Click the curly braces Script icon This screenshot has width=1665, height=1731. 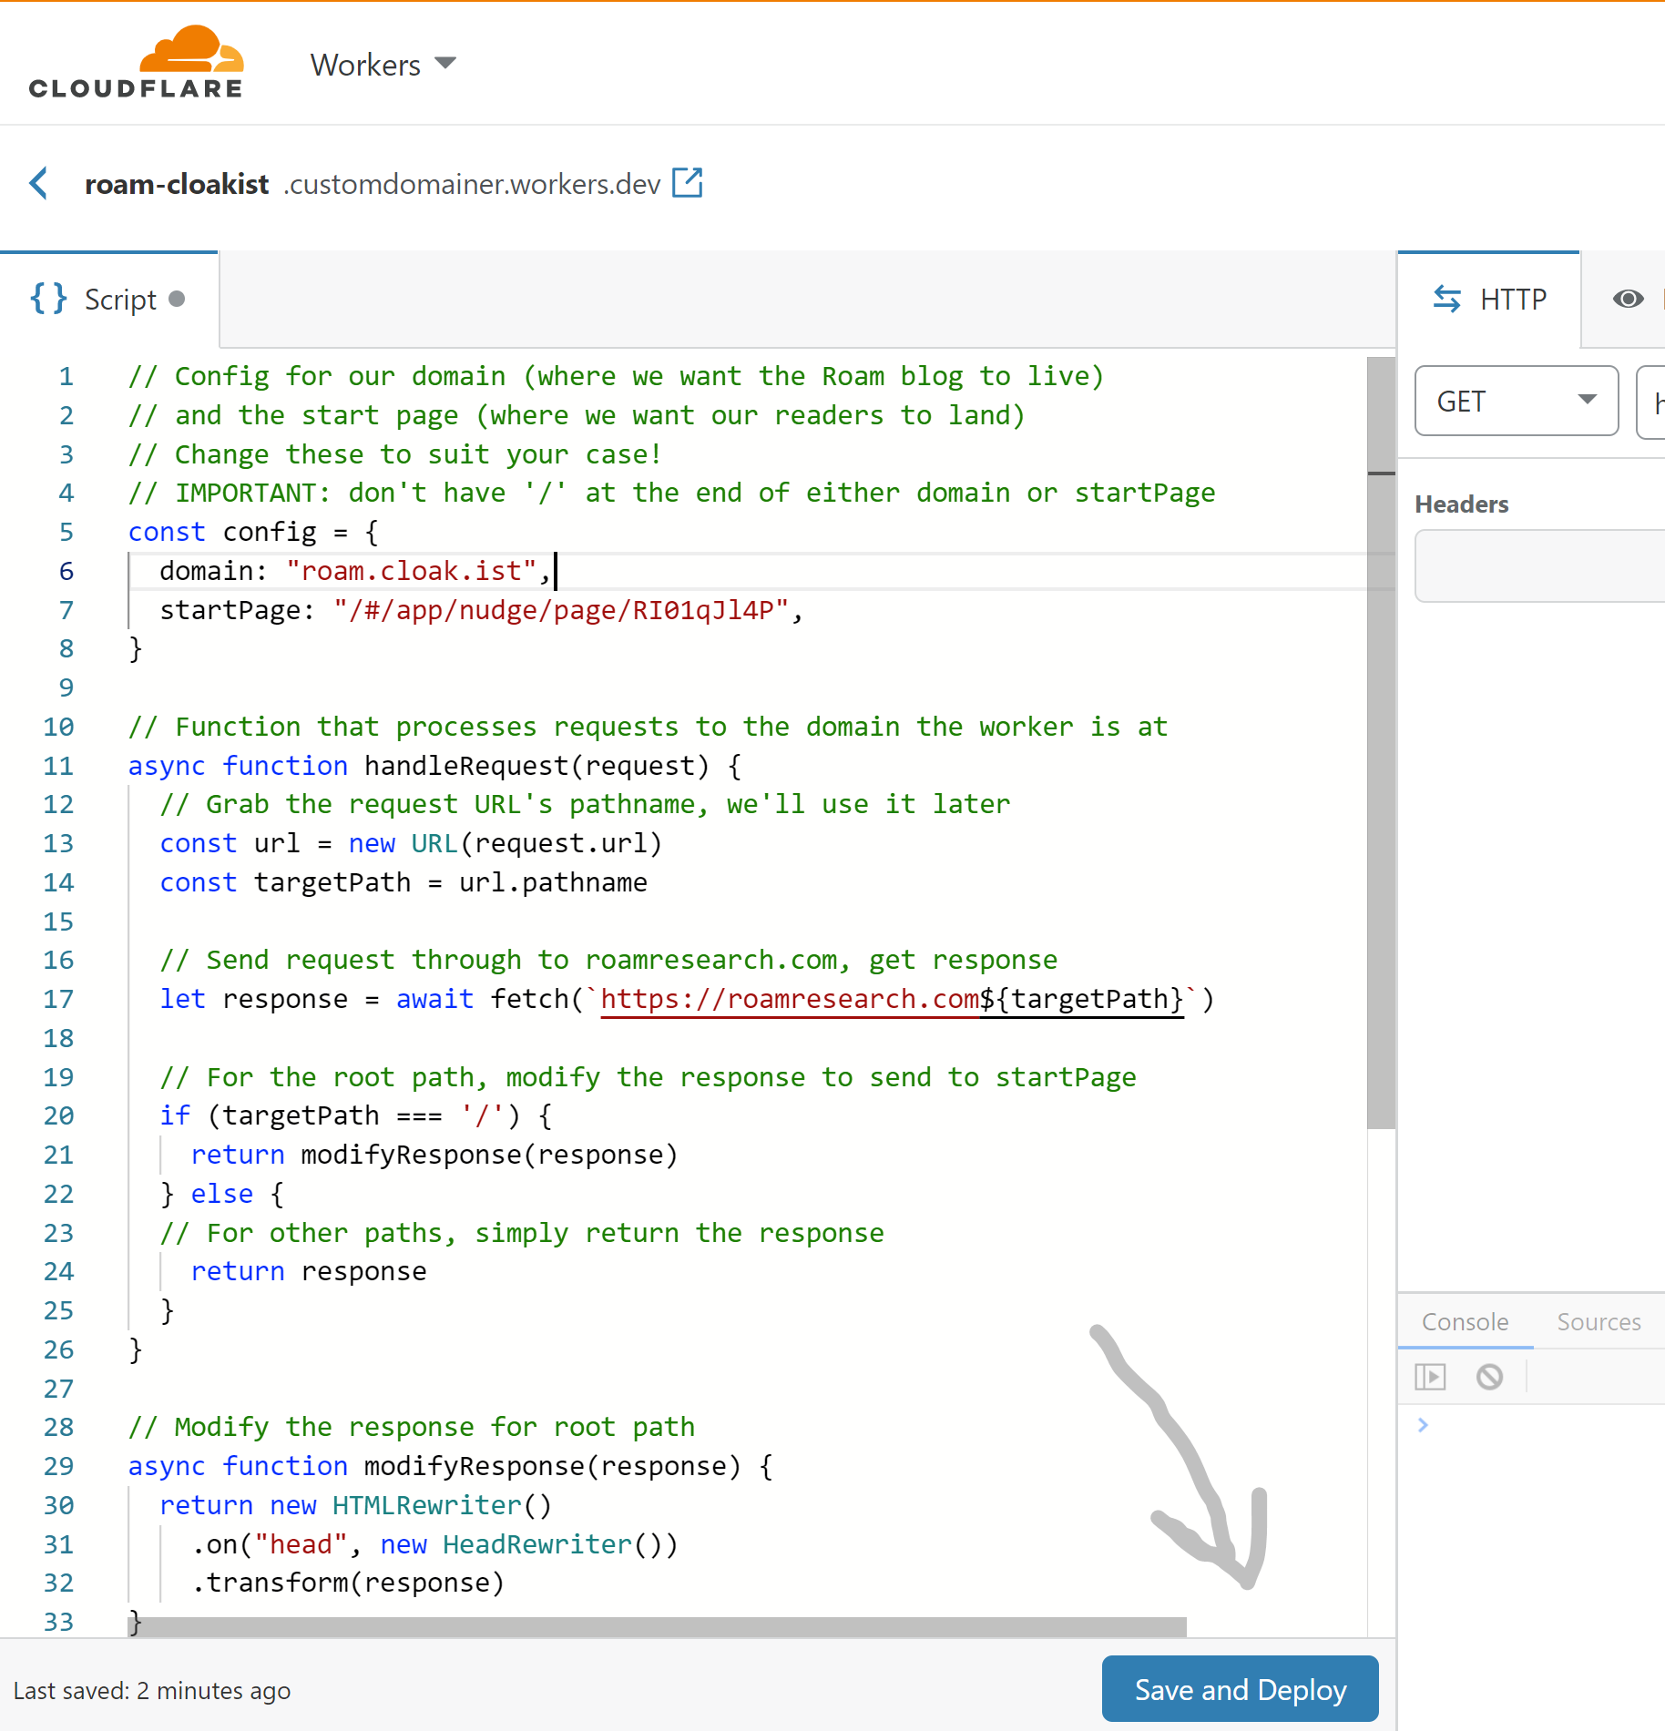pos(48,299)
